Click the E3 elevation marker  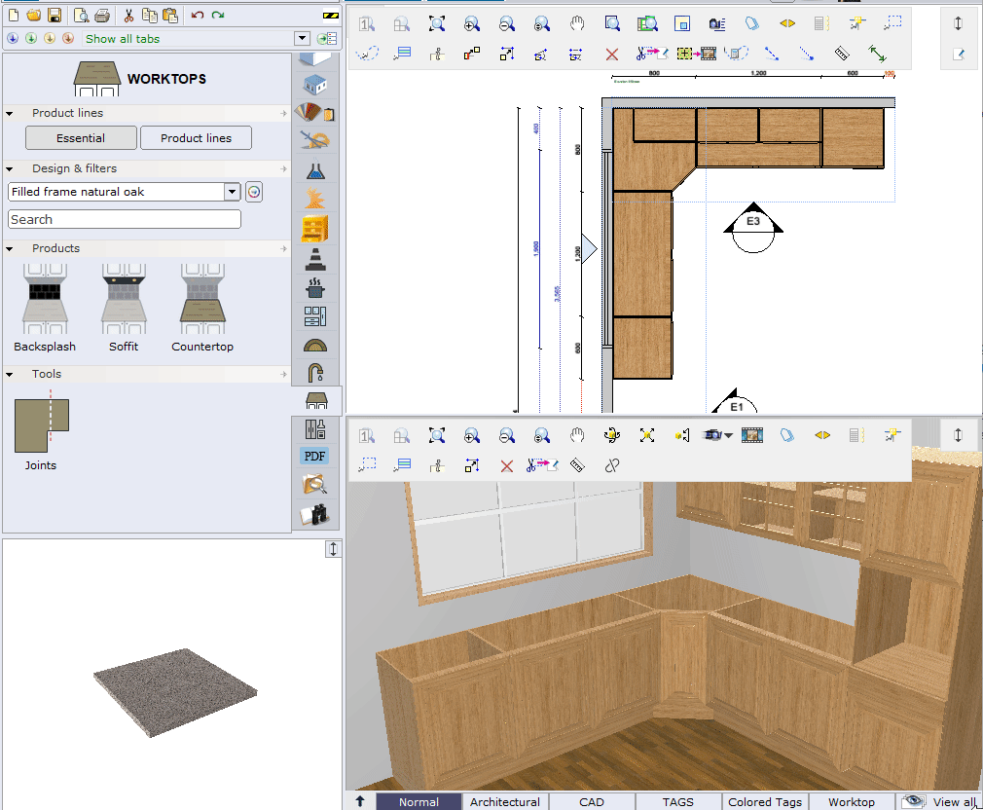[x=753, y=228]
